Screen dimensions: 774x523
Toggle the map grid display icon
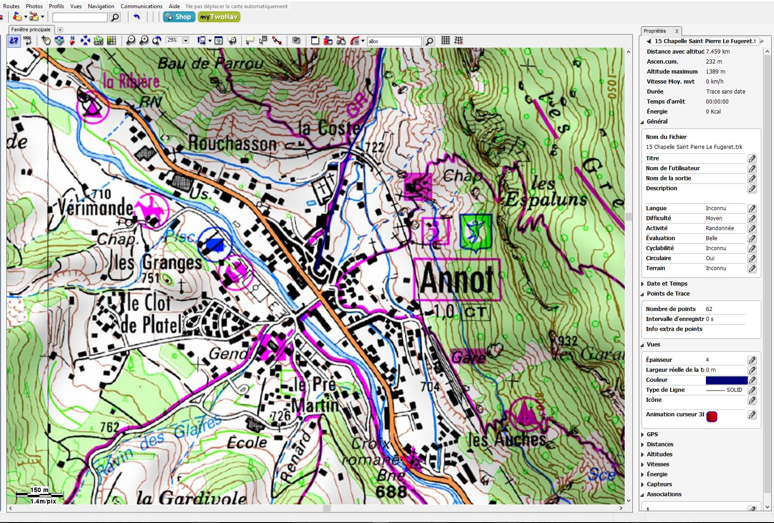[445, 40]
